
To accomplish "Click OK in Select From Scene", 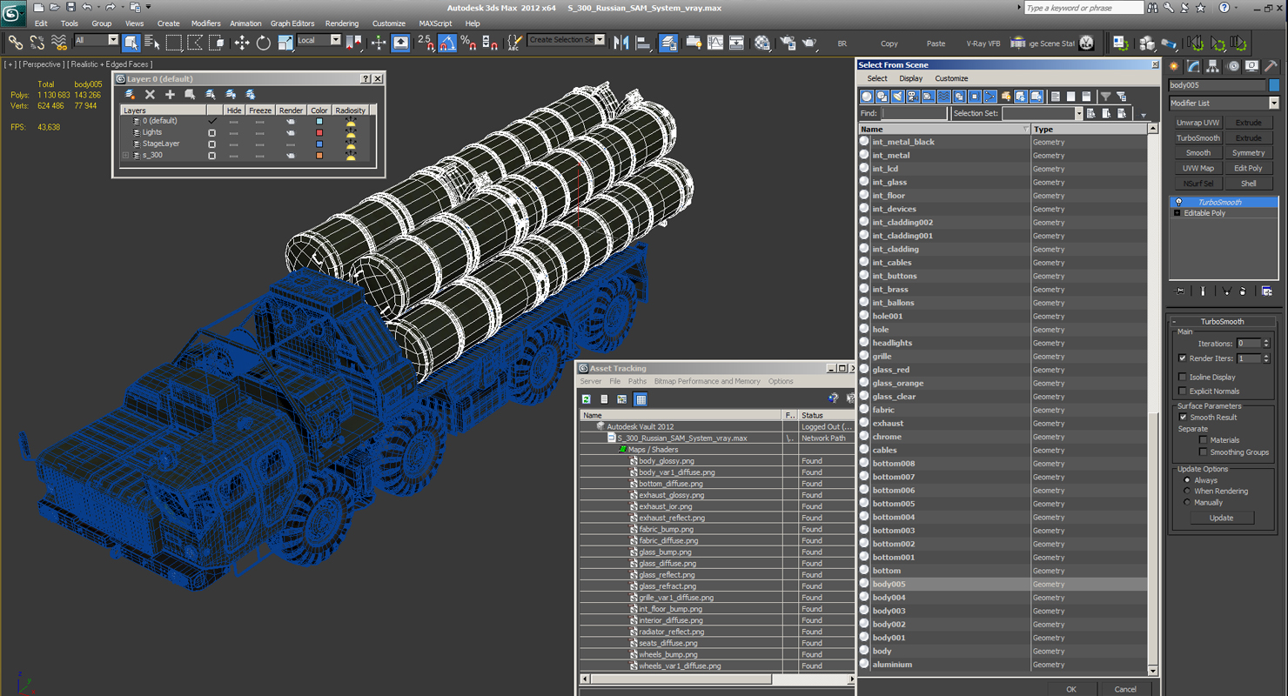I will (x=1070, y=689).
